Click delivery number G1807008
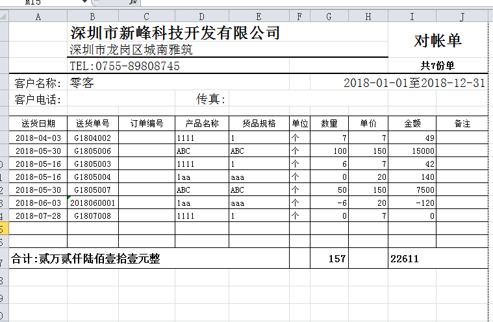Screen dimensions: 493x322 pyautogui.click(x=93, y=216)
